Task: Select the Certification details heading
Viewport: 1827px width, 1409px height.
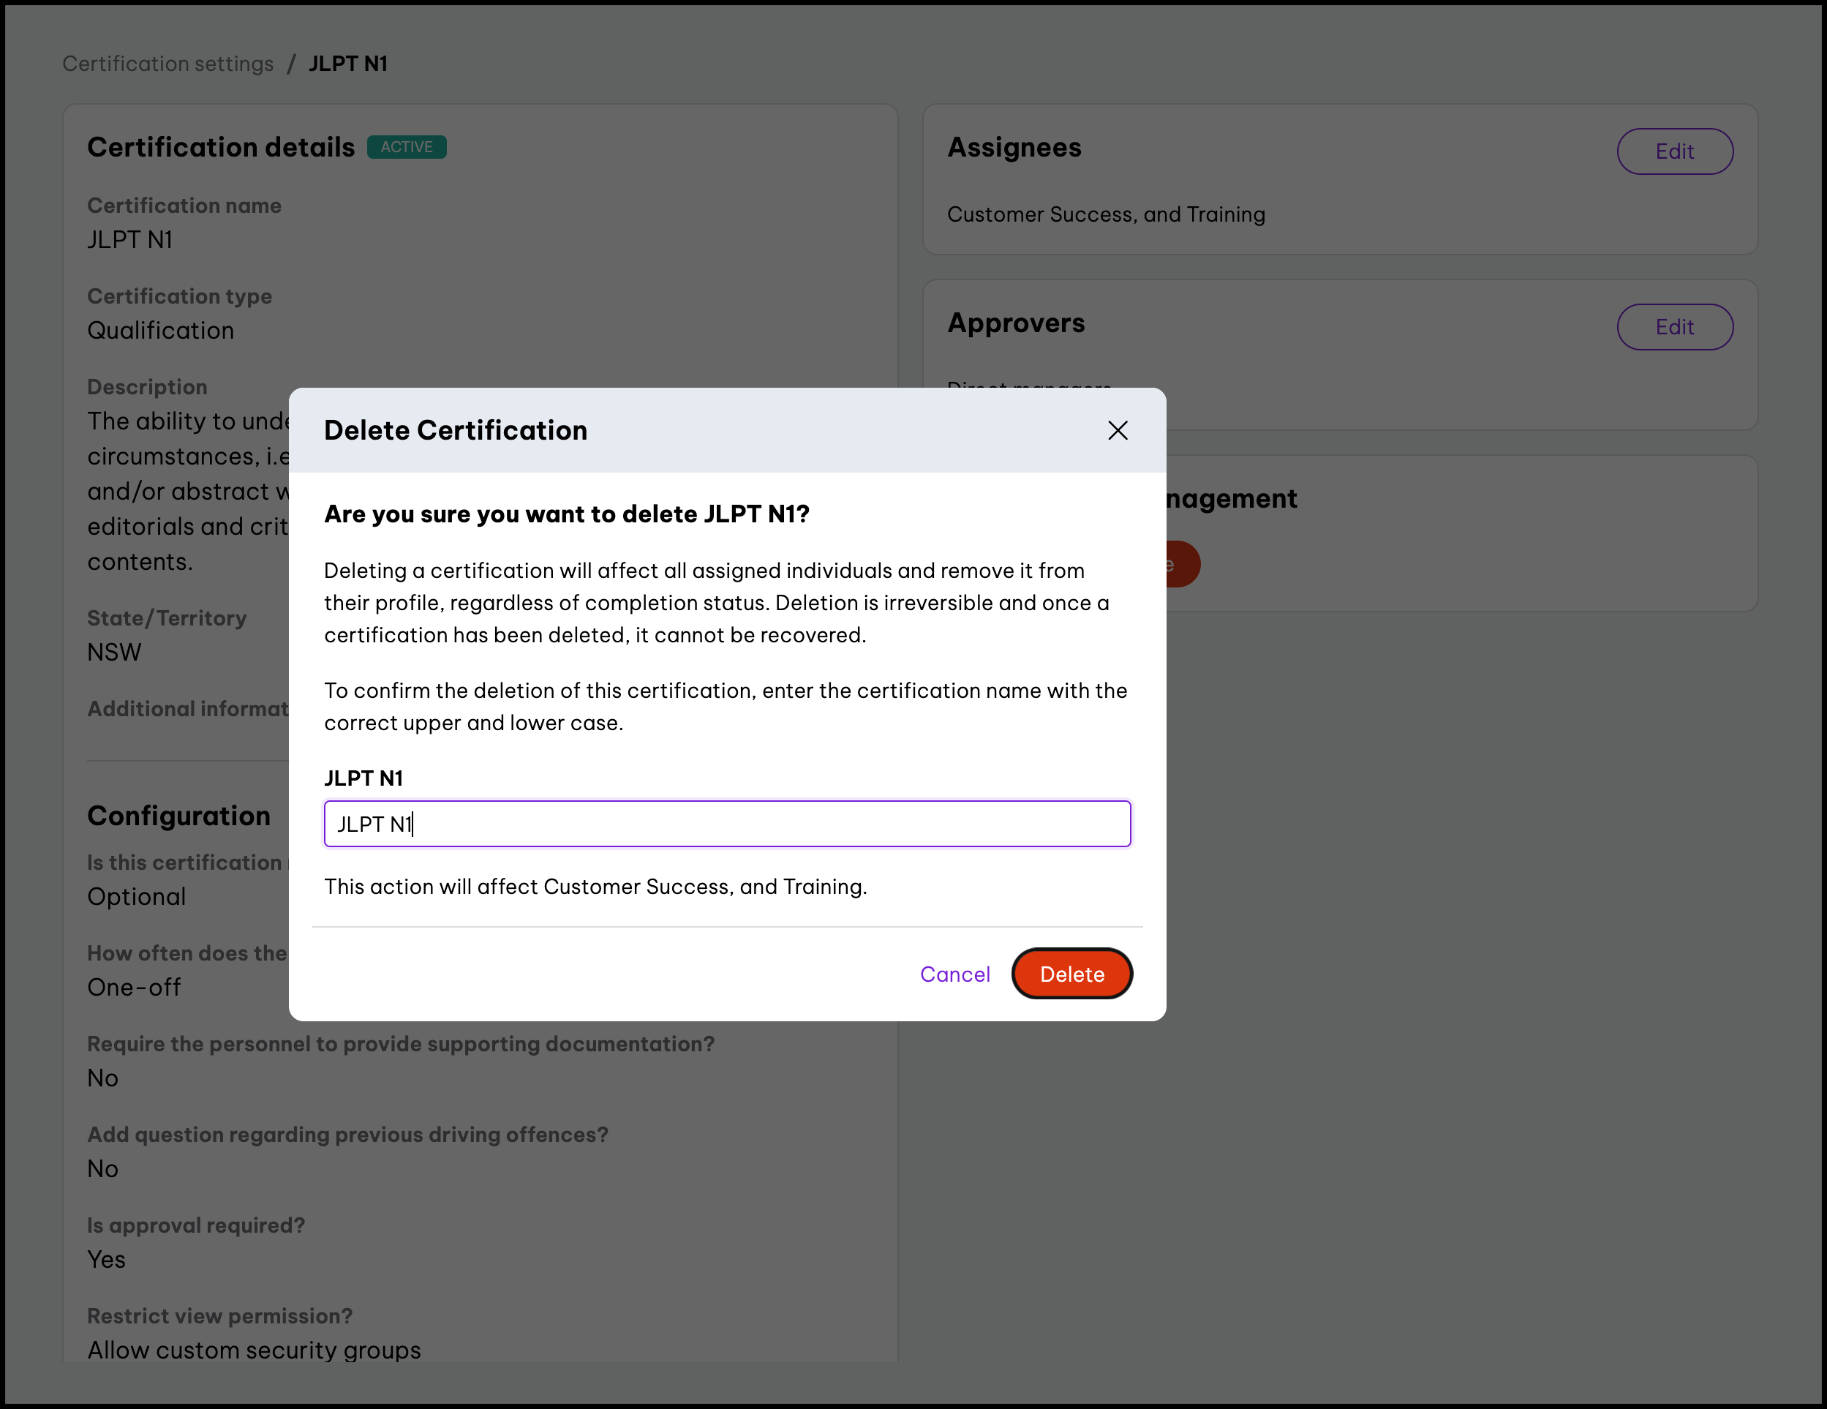Action: click(221, 147)
